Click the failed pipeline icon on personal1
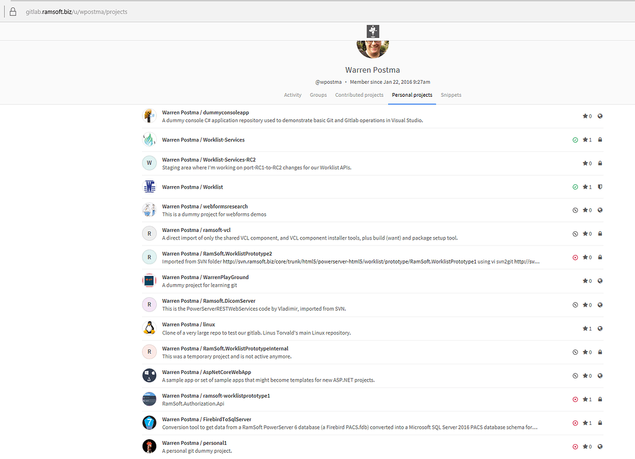Screen dimensions: 635x459 point(575,446)
